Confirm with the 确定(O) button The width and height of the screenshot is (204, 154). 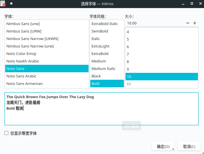(163, 146)
